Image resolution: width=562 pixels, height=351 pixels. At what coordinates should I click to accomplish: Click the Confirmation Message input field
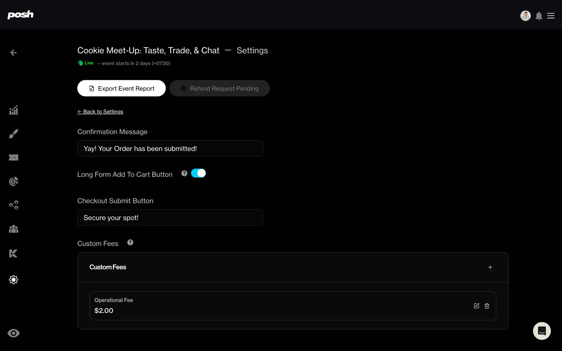170,149
